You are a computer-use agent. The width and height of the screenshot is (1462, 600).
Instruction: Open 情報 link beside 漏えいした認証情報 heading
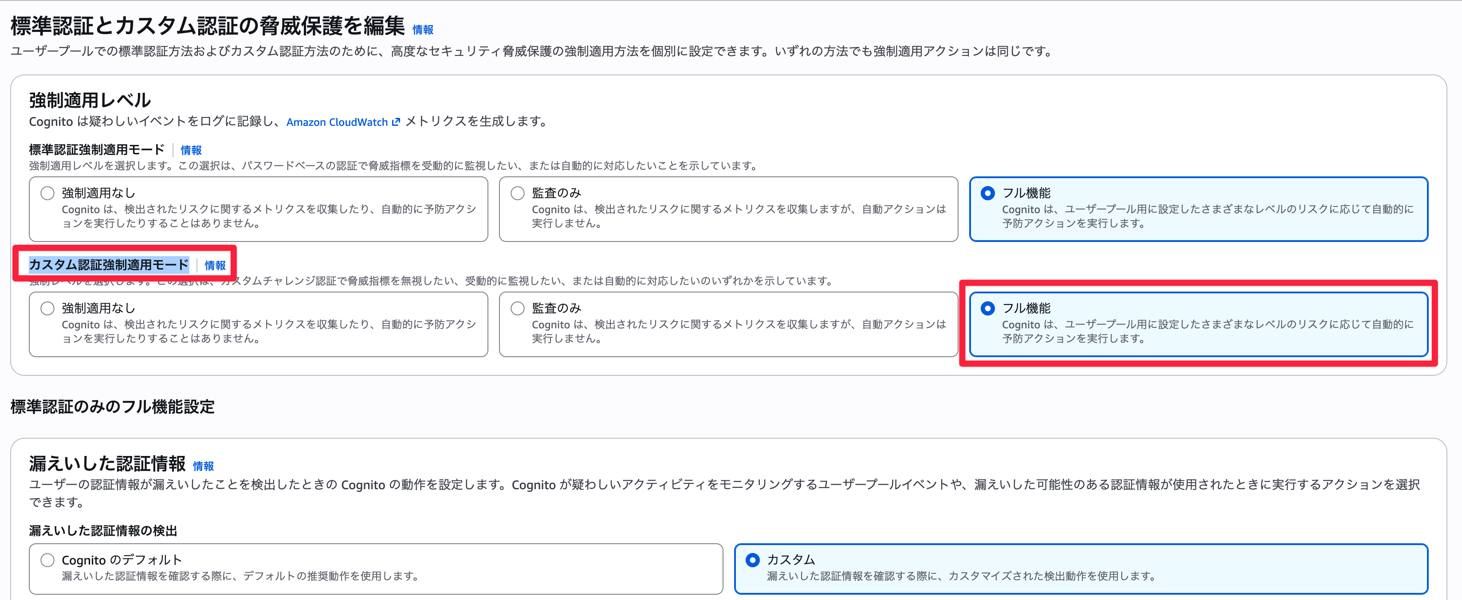coord(203,466)
